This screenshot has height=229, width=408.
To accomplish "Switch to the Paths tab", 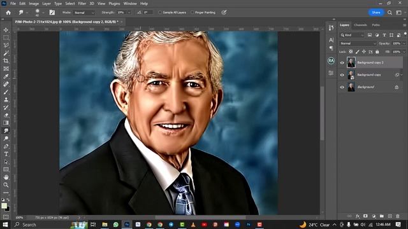I will [375, 25].
